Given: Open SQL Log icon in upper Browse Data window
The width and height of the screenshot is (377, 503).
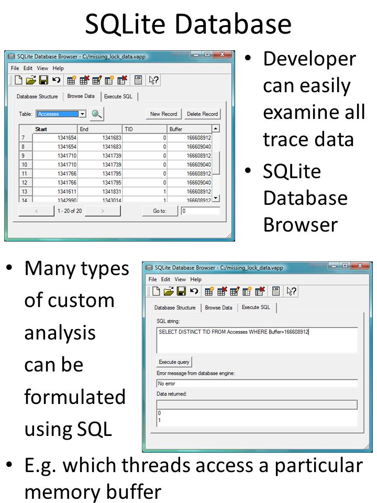Looking at the screenshot, I should coord(138,80).
